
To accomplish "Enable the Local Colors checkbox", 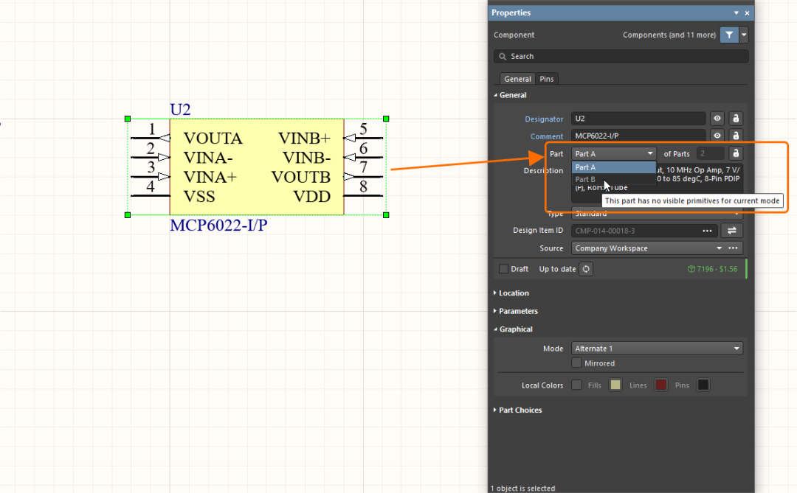I will pyautogui.click(x=576, y=385).
